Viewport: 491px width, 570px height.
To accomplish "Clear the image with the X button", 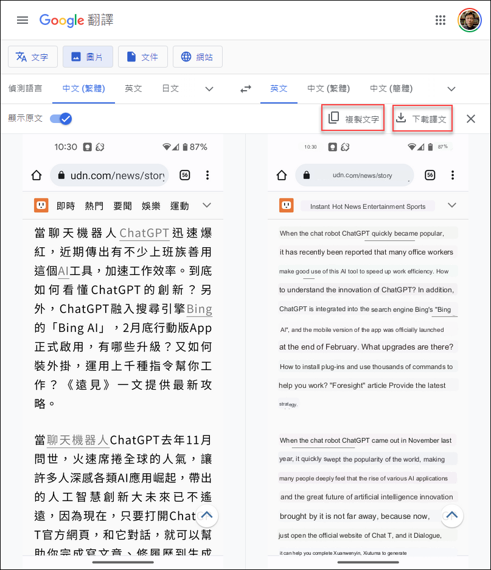I will (x=471, y=119).
